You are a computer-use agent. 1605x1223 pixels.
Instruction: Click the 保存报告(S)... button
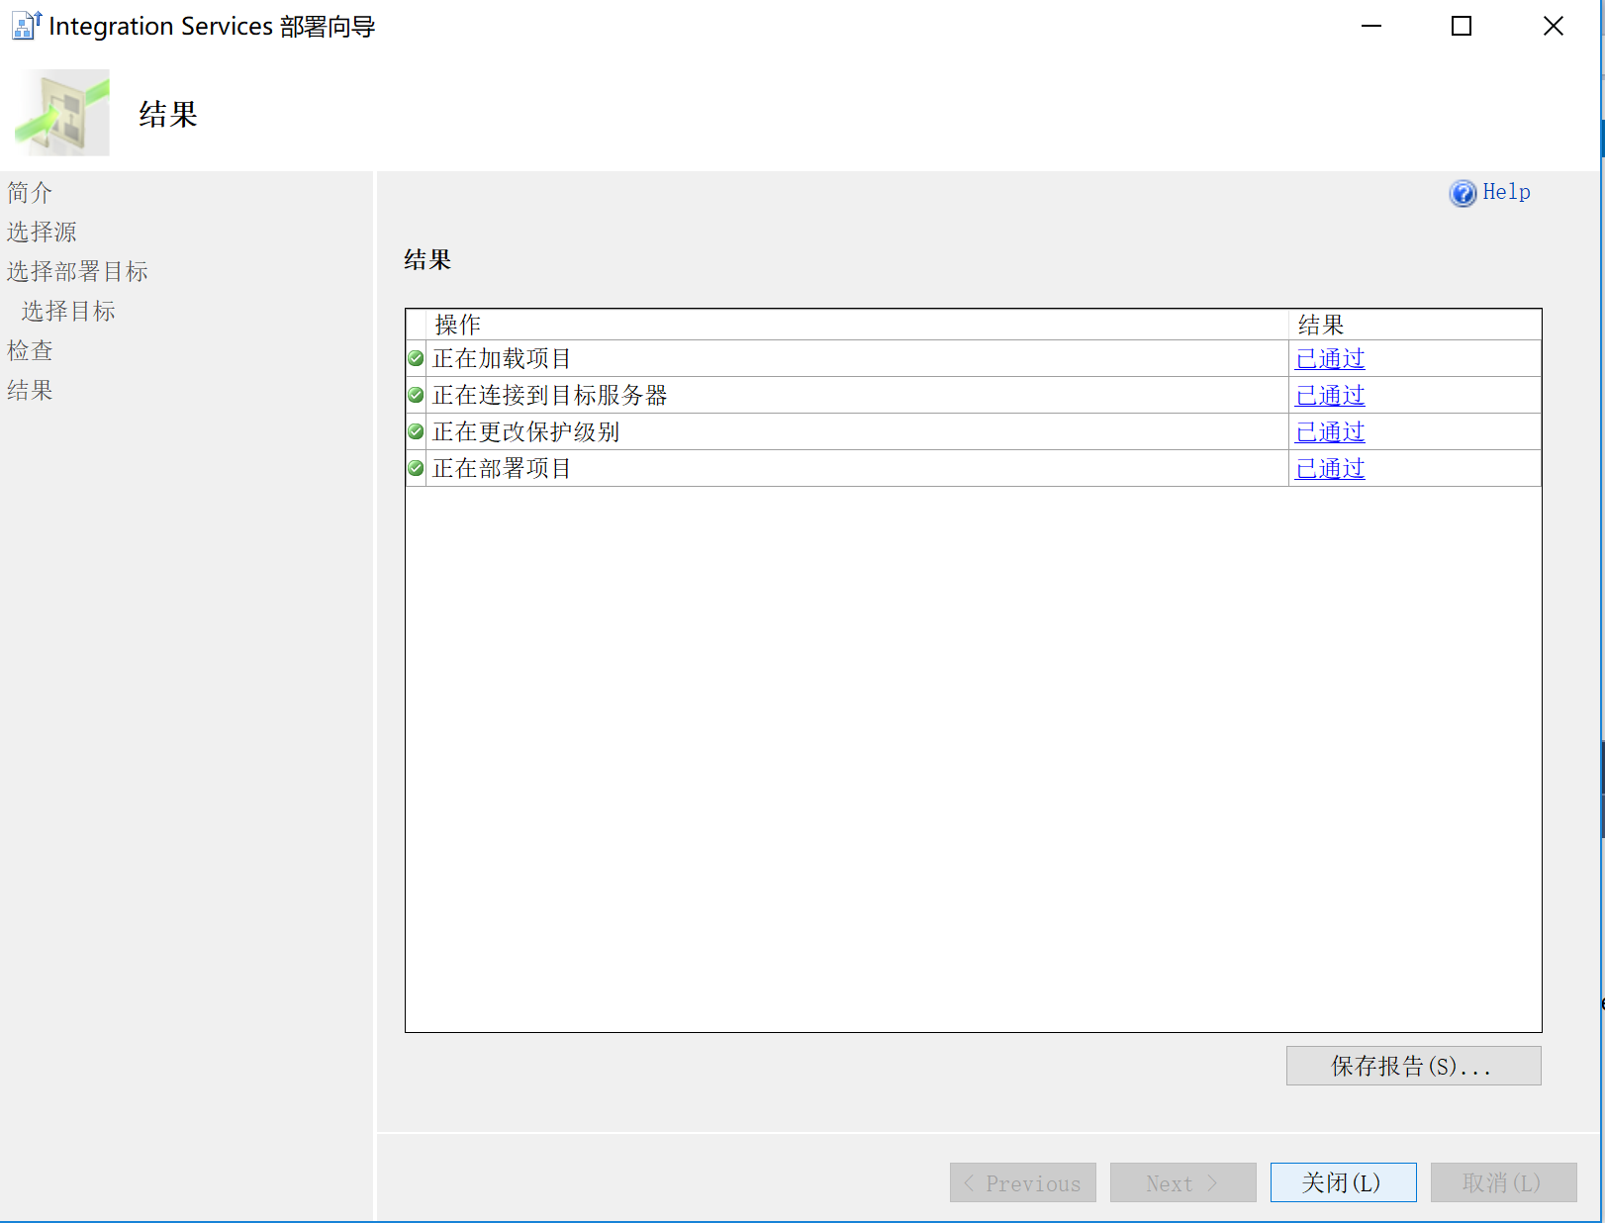[1414, 1066]
